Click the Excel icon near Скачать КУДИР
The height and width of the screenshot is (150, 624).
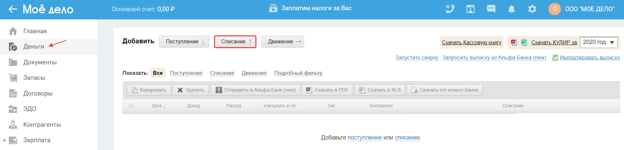click(x=524, y=42)
